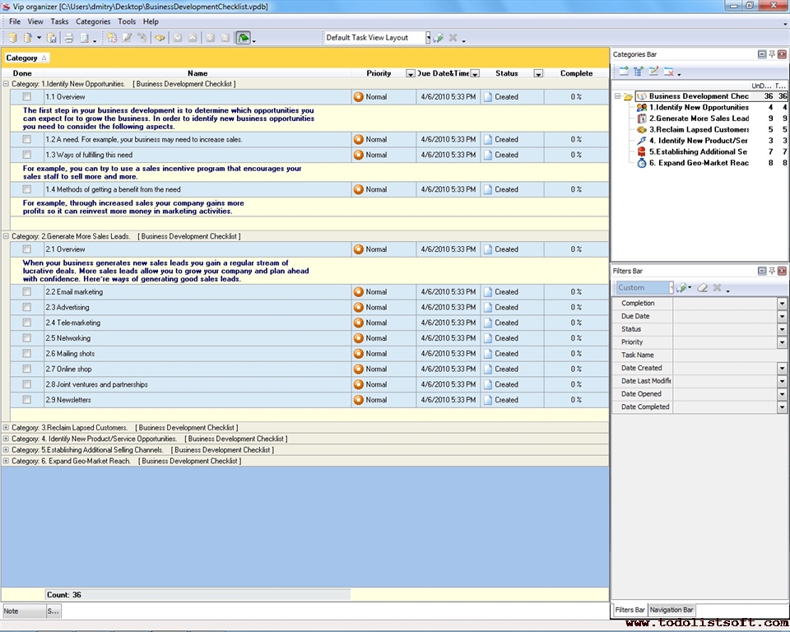Expand Category 3.Reclaim Lapsed Customers group
Image resolution: width=790 pixels, height=632 pixels.
point(6,428)
